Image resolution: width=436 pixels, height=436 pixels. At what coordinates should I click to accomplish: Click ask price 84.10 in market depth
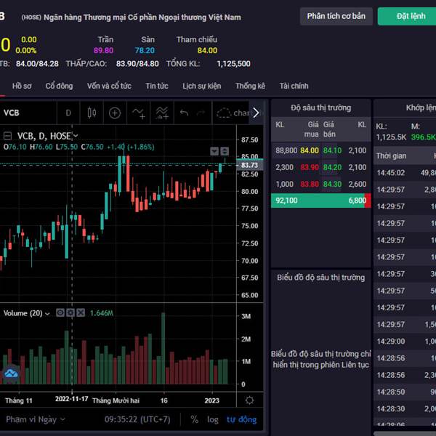click(332, 150)
